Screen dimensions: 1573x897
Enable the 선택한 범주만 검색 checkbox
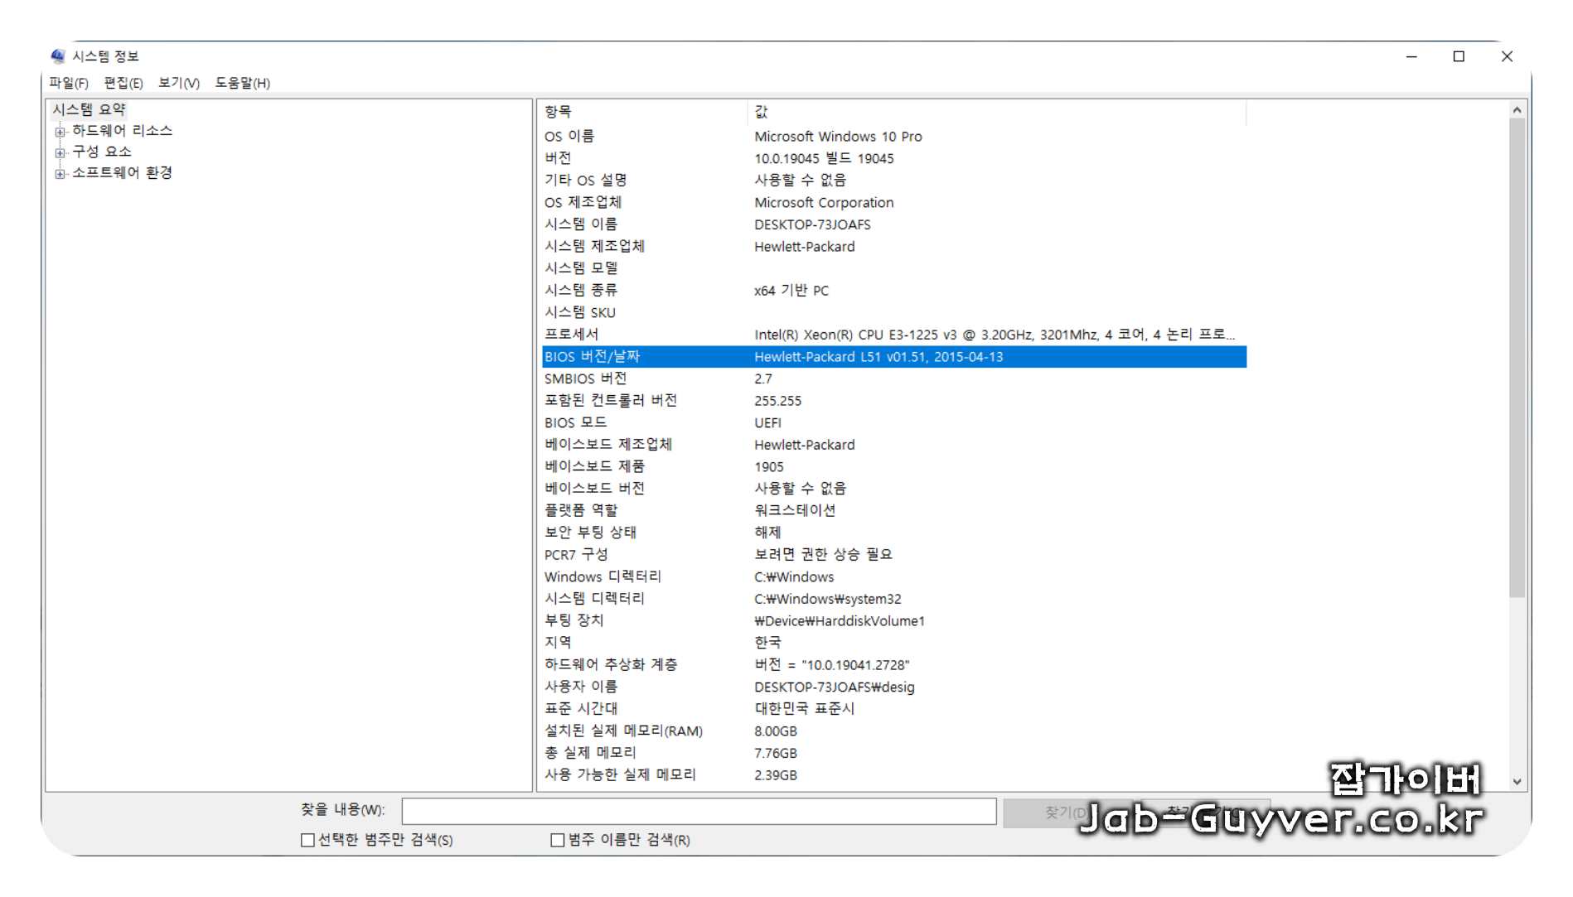(x=307, y=839)
